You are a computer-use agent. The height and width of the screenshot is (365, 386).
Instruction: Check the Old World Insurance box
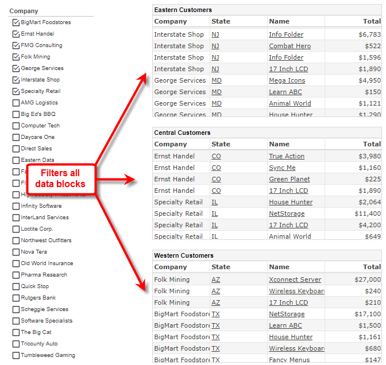[x=16, y=263]
